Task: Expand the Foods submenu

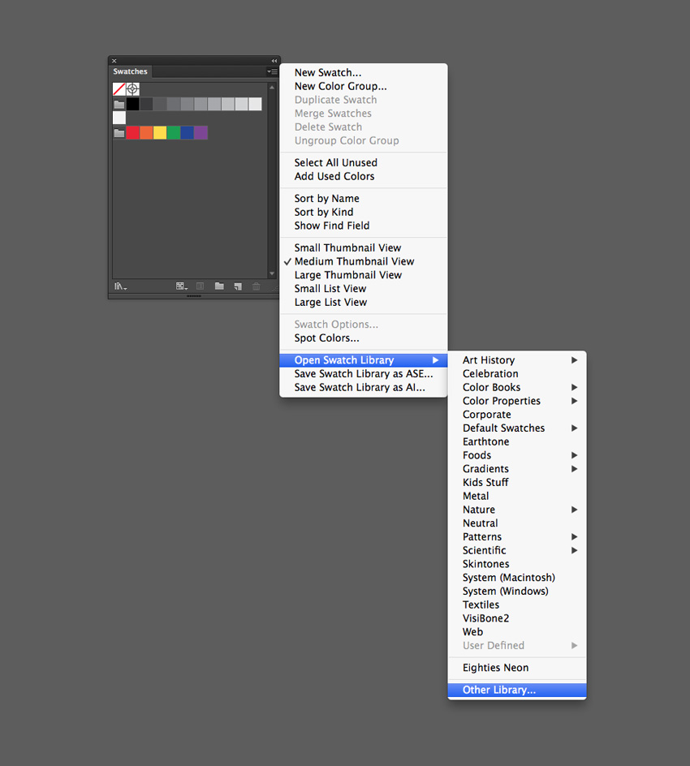Action: point(517,455)
